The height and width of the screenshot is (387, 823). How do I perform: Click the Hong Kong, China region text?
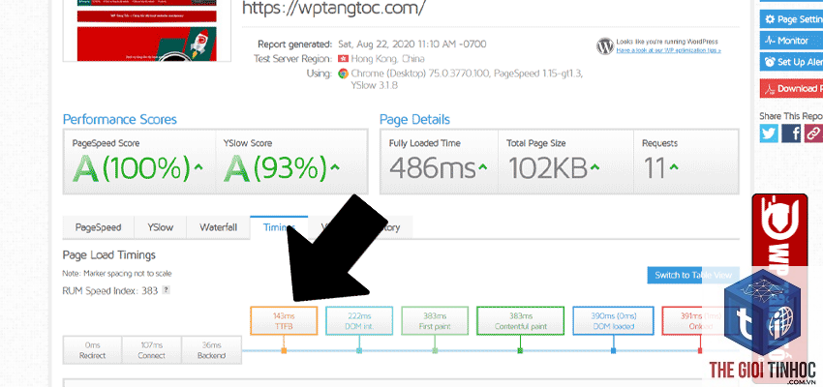(x=388, y=59)
